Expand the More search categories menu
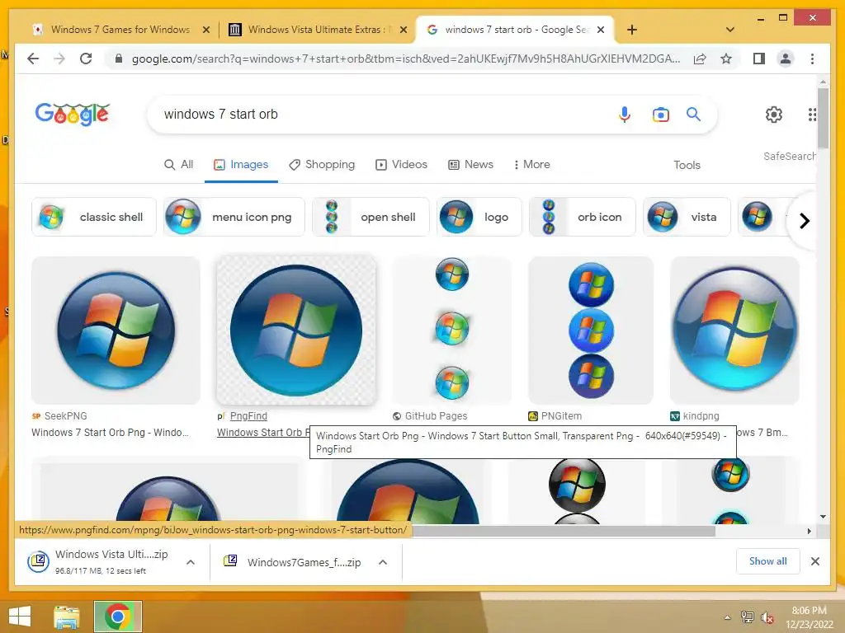 pyautogui.click(x=532, y=164)
